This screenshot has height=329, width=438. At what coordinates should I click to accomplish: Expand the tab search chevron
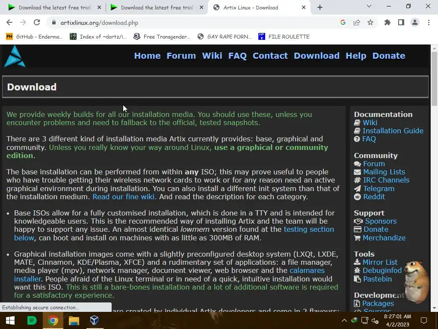pyautogui.click(x=369, y=6)
